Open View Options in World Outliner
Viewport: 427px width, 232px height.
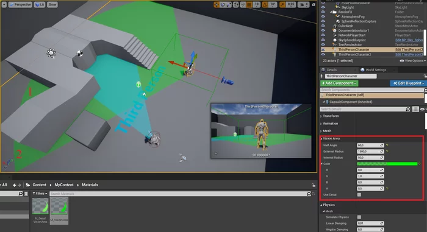point(412,61)
